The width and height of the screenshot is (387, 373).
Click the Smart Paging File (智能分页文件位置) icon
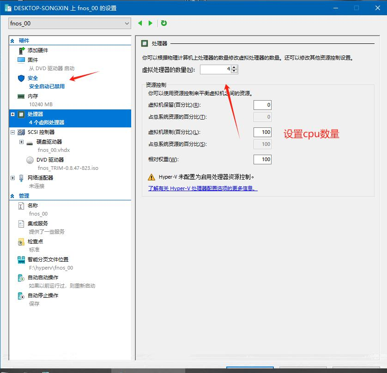click(x=21, y=260)
